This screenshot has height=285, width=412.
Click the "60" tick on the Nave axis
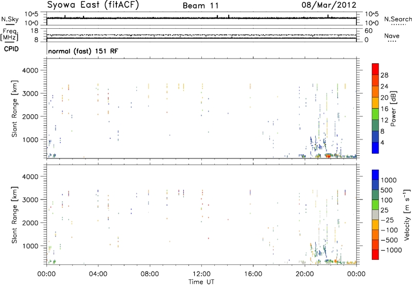pyautogui.click(x=368, y=31)
